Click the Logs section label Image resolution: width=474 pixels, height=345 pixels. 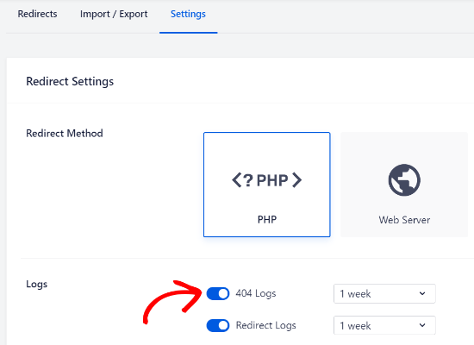(36, 284)
